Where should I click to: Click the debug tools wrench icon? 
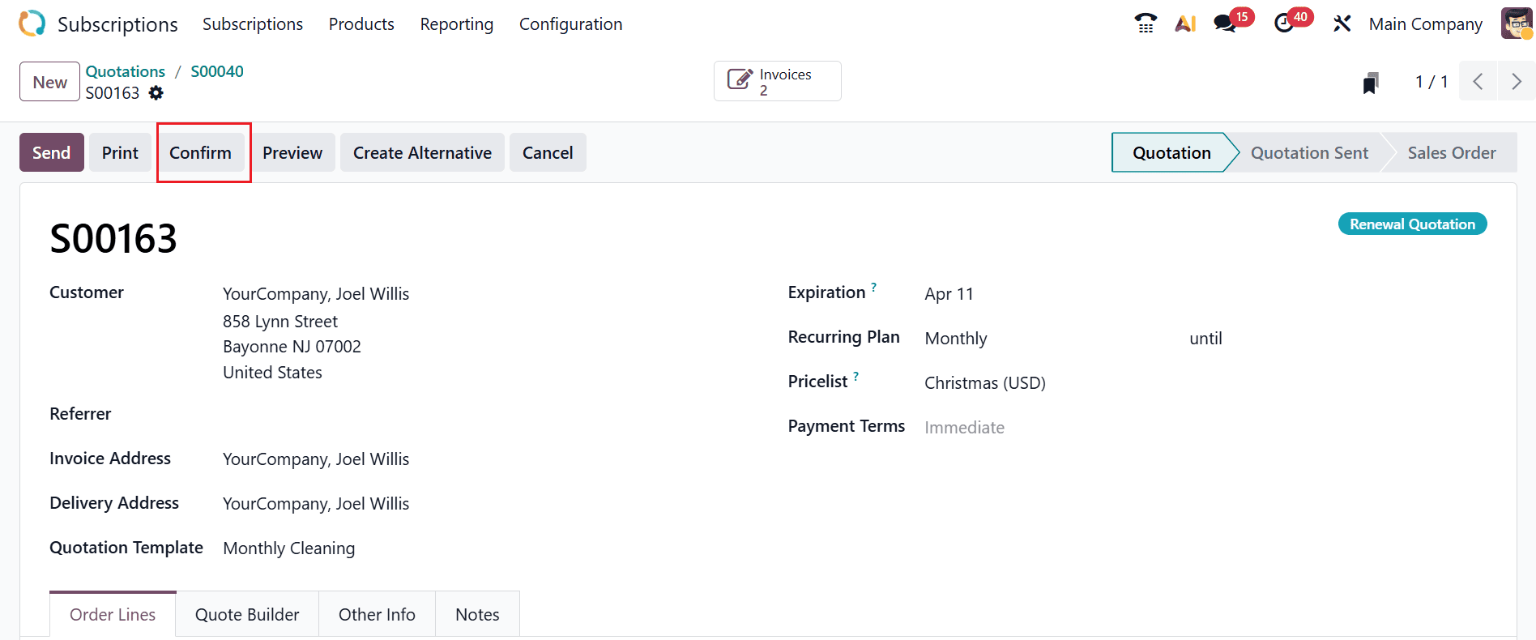(x=1342, y=23)
